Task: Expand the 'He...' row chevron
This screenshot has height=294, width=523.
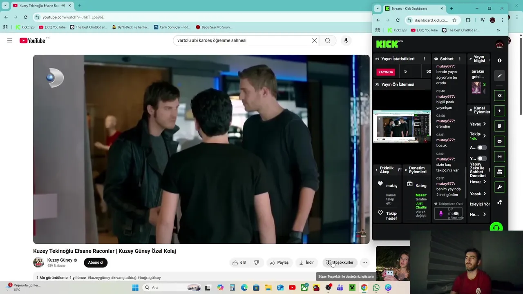Action: click(x=485, y=214)
